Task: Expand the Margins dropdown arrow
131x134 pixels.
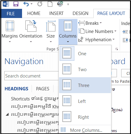Action: point(10,42)
